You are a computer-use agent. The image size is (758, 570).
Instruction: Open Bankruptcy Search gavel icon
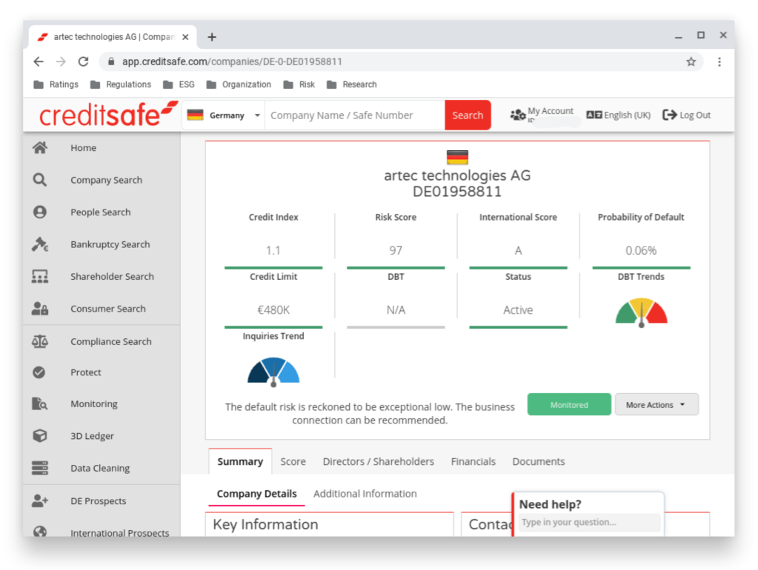point(40,244)
